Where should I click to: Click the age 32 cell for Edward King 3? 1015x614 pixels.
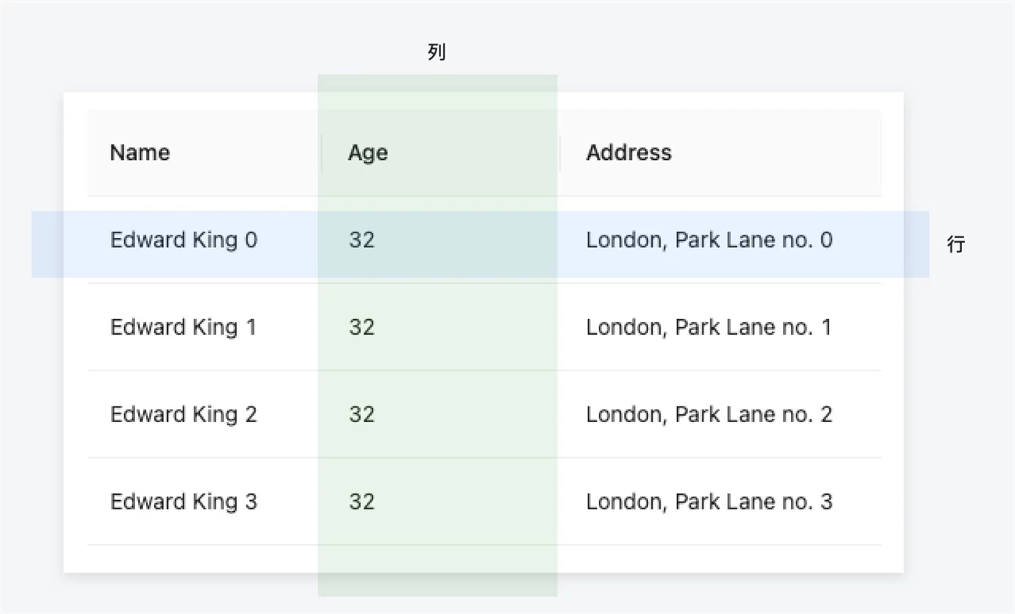(361, 502)
